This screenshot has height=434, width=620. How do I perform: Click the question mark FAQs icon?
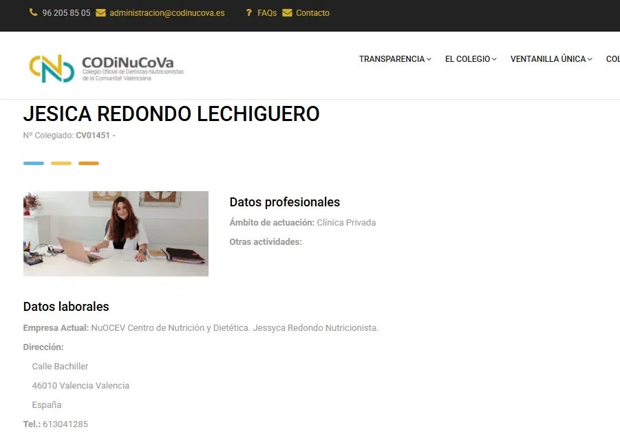[248, 13]
